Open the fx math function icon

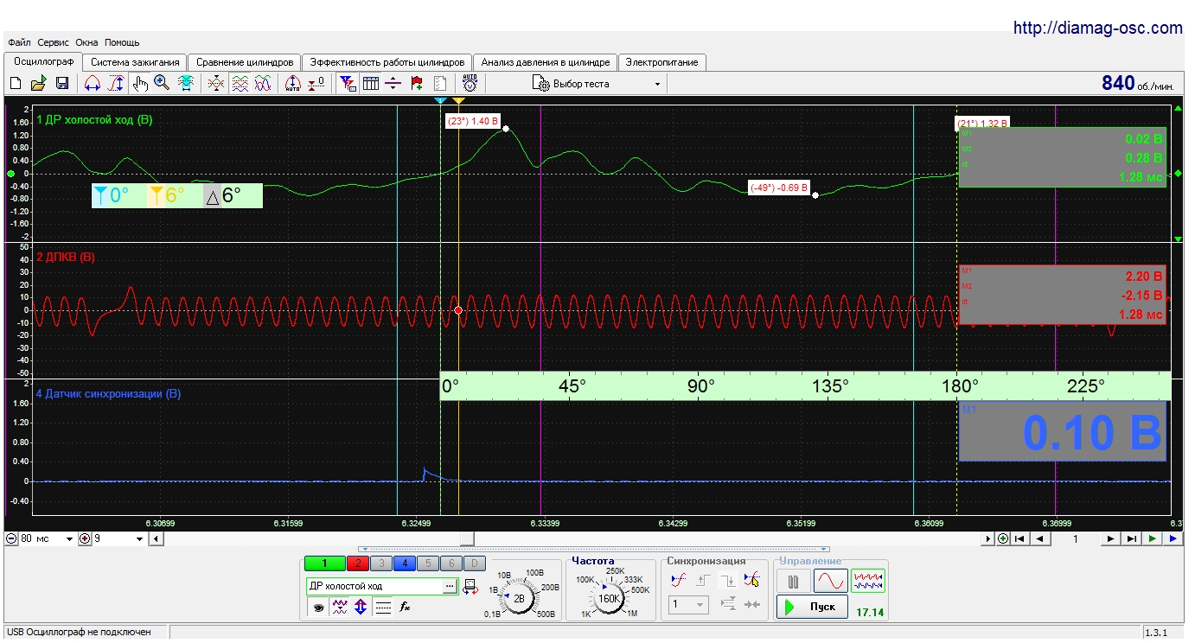tap(405, 608)
